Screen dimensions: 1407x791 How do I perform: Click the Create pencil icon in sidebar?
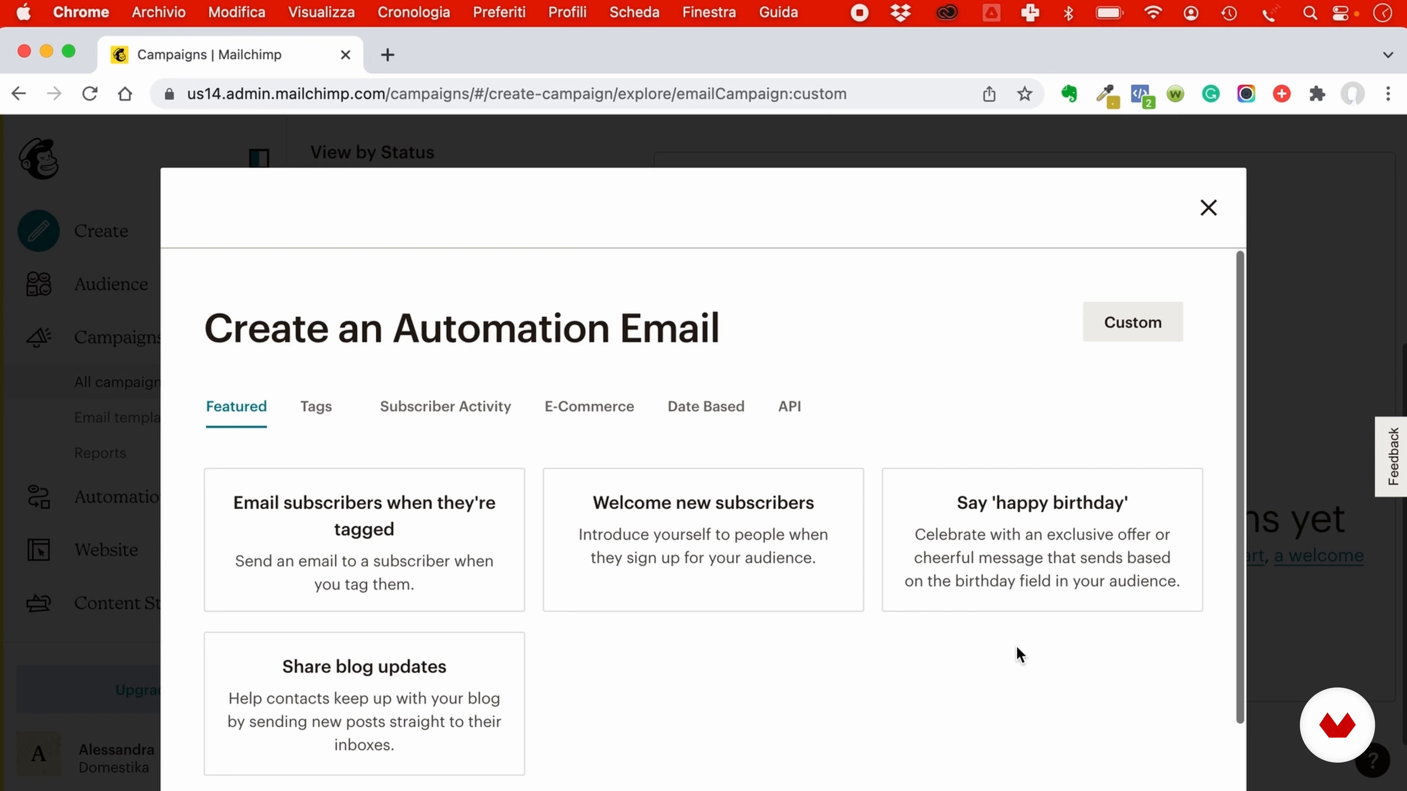(x=38, y=231)
